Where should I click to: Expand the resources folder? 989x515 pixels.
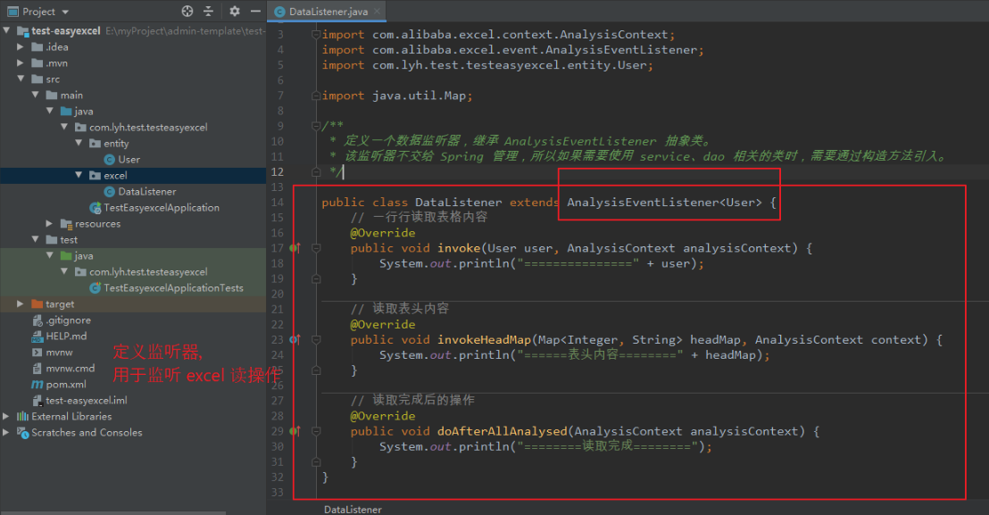pyautogui.click(x=50, y=223)
